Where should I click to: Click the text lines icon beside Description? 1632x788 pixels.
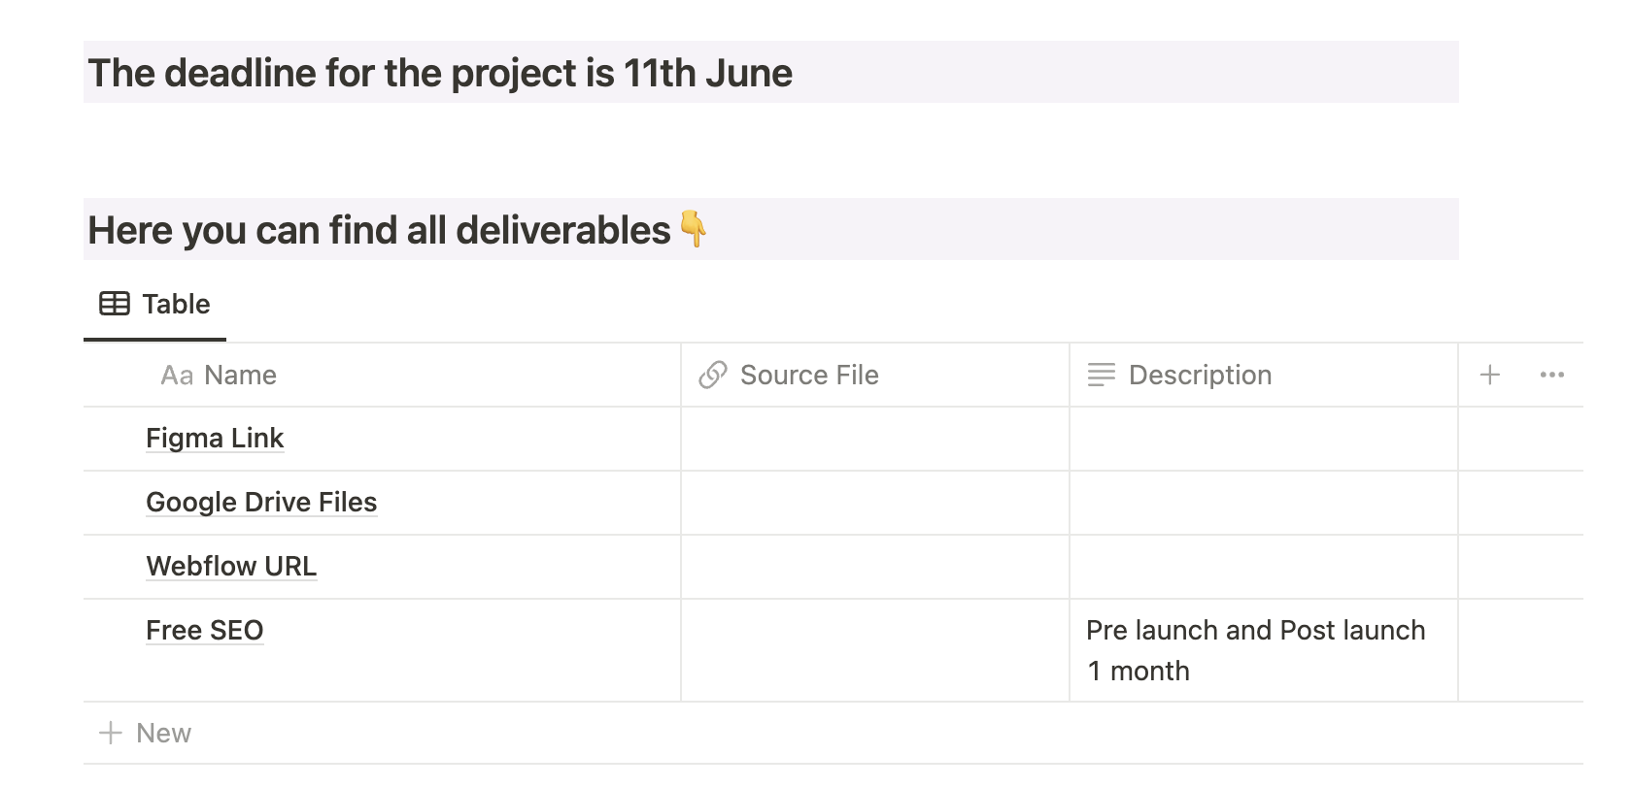tap(1102, 375)
